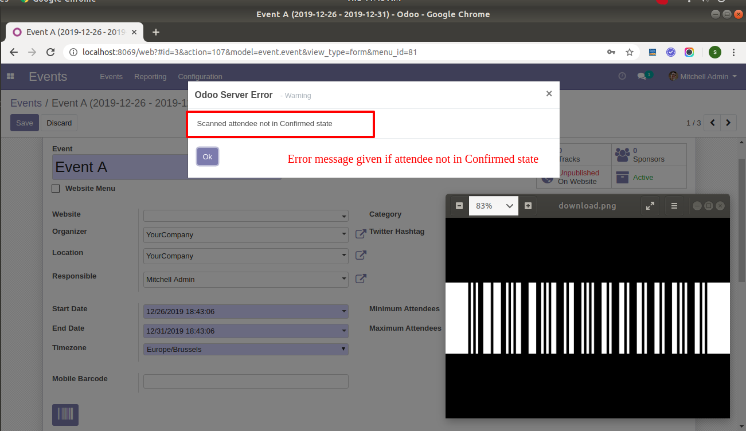Toggle Unpublished On Website button
746x431 pixels.
574,177
